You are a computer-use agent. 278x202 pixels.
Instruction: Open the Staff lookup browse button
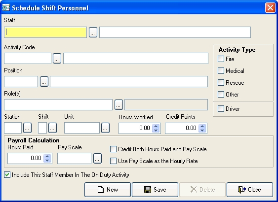tap(93, 33)
